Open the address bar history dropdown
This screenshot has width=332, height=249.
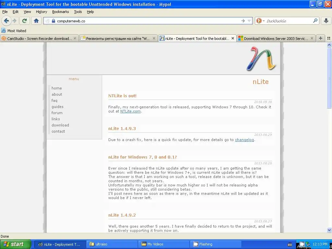249,21
